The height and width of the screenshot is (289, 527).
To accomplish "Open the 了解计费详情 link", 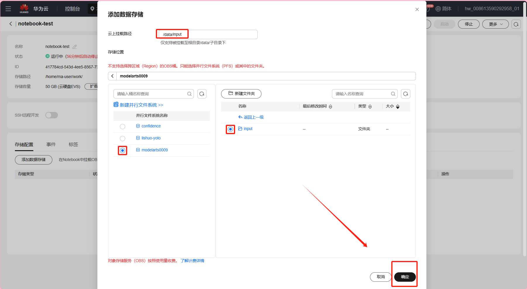I will 192,260.
